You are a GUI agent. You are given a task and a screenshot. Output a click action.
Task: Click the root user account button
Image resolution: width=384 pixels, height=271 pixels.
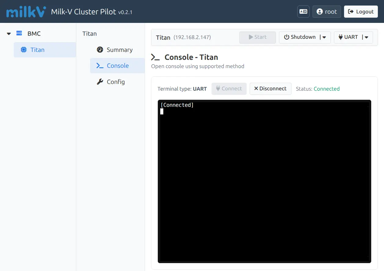(x=326, y=12)
